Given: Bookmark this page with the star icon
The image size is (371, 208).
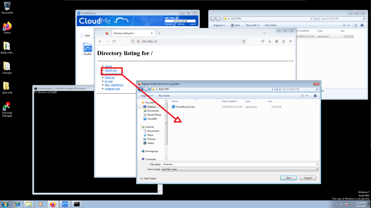Looking at the screenshot, I should [244, 41].
